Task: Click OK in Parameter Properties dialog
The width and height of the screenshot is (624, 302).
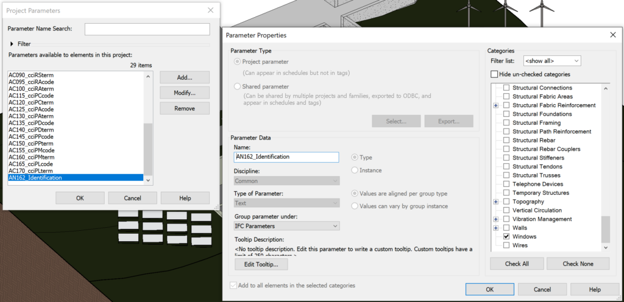Action: pyautogui.click(x=490, y=289)
